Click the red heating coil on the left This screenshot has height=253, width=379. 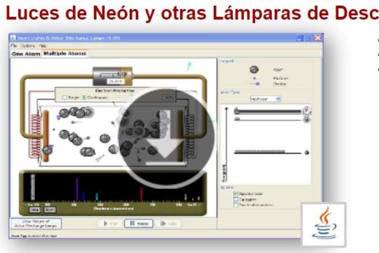[x=35, y=136]
